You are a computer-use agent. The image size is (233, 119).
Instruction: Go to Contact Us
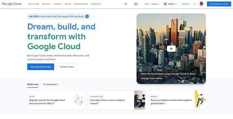point(95,4)
